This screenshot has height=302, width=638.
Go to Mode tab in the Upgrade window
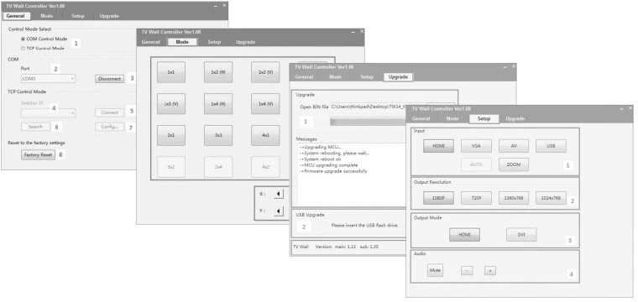(335, 77)
